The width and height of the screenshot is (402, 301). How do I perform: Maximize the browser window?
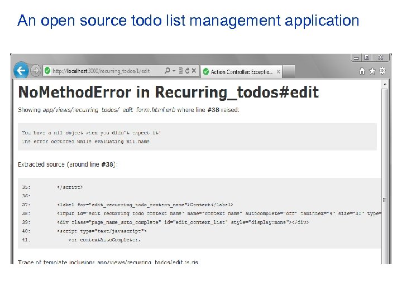[x=367, y=57]
